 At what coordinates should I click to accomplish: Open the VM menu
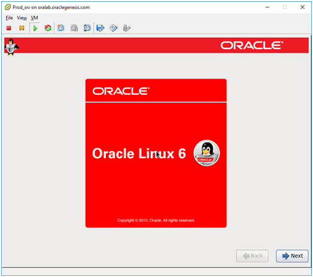click(34, 18)
